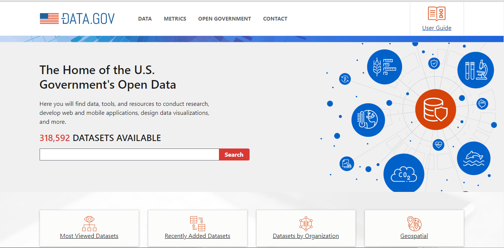Click the wheat agriculture topic icon
This screenshot has width=504, height=248.
pyautogui.click(x=384, y=66)
